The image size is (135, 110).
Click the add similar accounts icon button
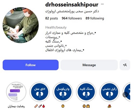coord(125,65)
